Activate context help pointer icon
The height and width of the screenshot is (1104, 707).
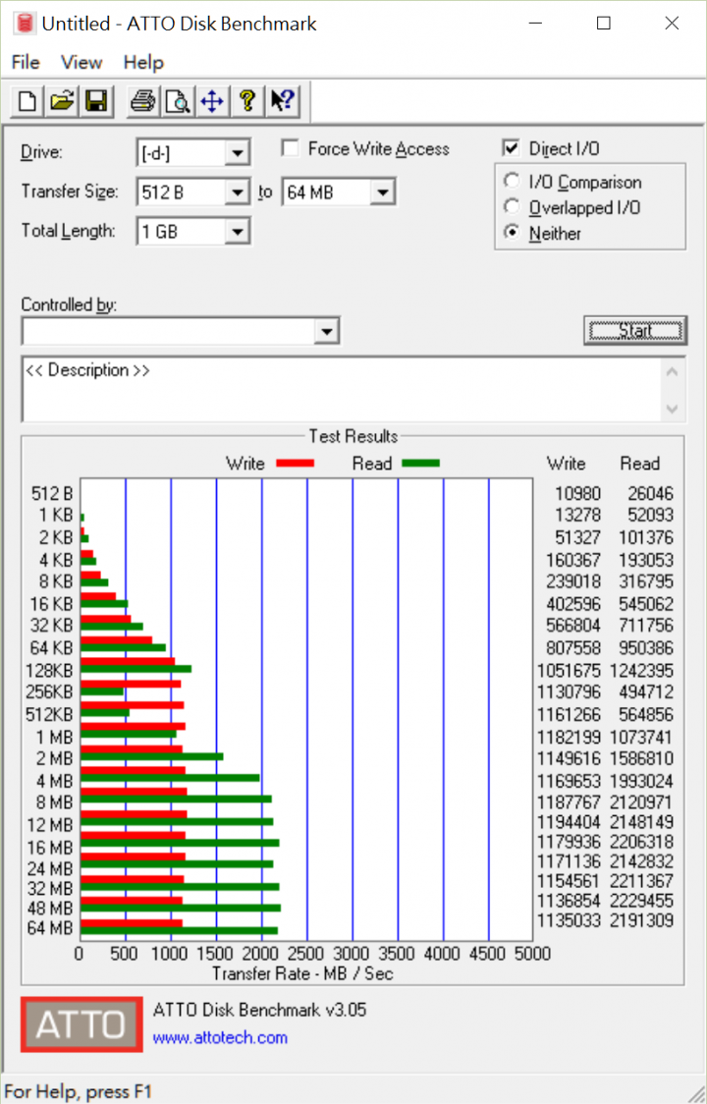[282, 101]
